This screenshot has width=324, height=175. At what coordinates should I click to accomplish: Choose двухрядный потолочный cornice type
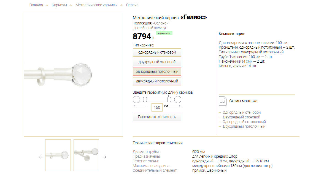pyautogui.click(x=157, y=81)
